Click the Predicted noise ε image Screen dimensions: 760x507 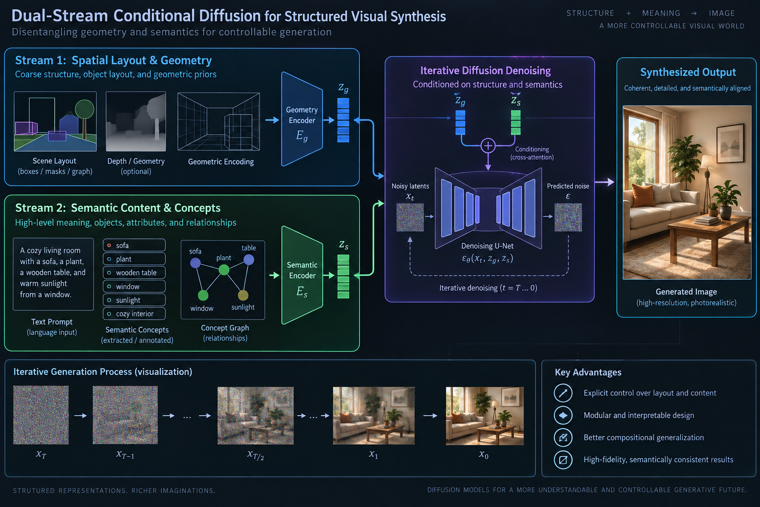point(568,218)
